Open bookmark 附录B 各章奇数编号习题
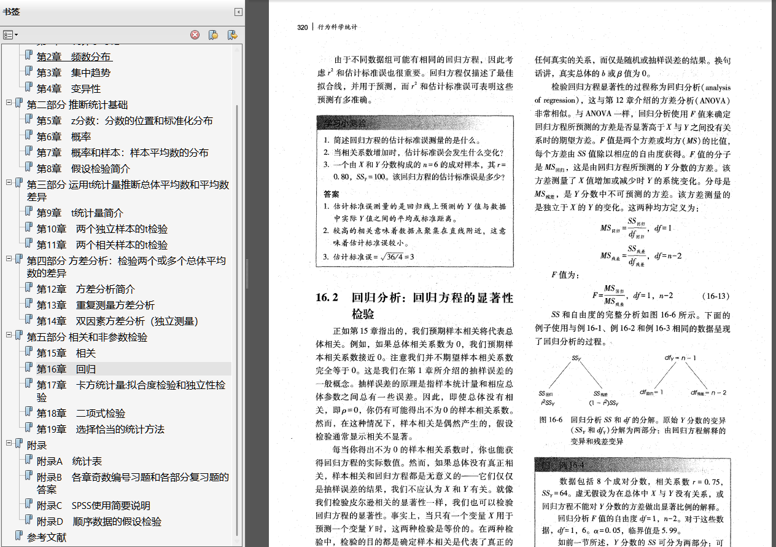This screenshot has height=547, width=776. tap(133, 483)
